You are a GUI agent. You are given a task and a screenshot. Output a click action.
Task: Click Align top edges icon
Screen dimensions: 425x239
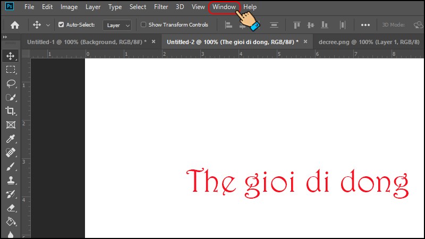(x=297, y=25)
